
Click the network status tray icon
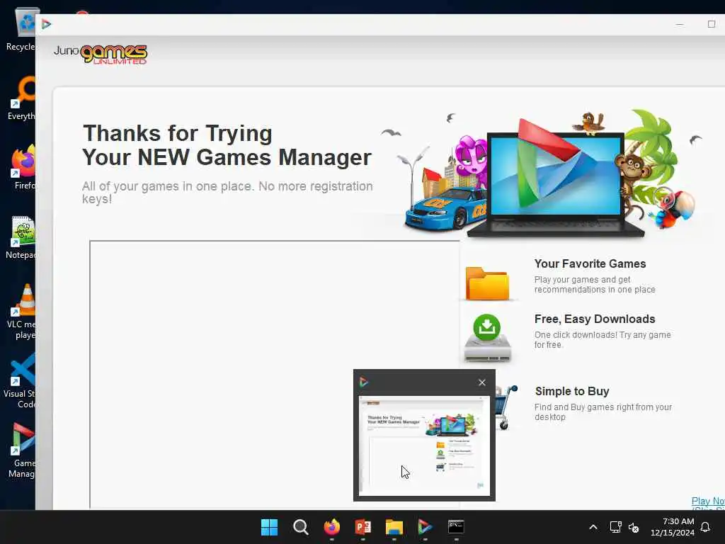pyautogui.click(x=615, y=527)
